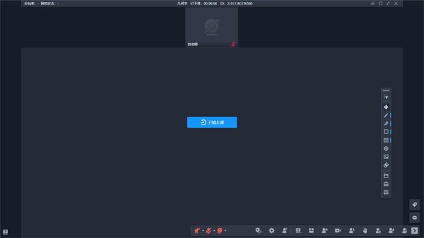Activate the laser pointer click tool
Screen dimensions: 424x238
pos(386,97)
